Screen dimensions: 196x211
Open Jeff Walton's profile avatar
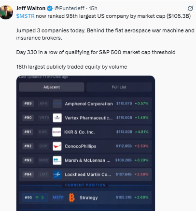[x=6, y=13]
